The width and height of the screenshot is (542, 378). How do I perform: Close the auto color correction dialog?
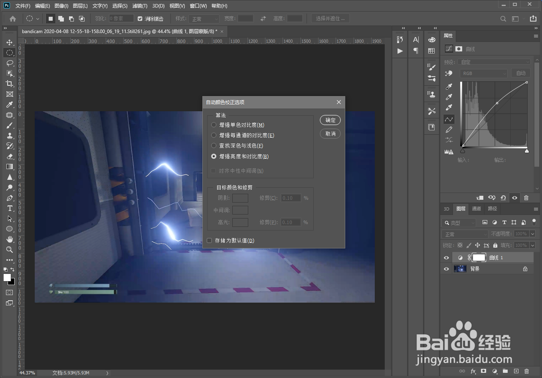pyautogui.click(x=338, y=102)
